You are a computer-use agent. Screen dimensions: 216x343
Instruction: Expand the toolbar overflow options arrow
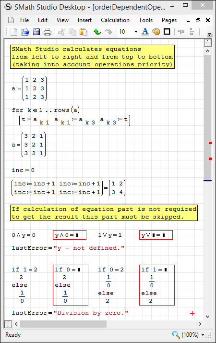pyautogui.click(x=209, y=35)
